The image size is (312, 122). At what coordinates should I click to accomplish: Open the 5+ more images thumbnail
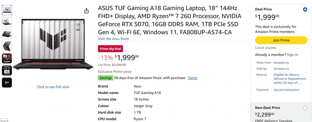point(7,82)
